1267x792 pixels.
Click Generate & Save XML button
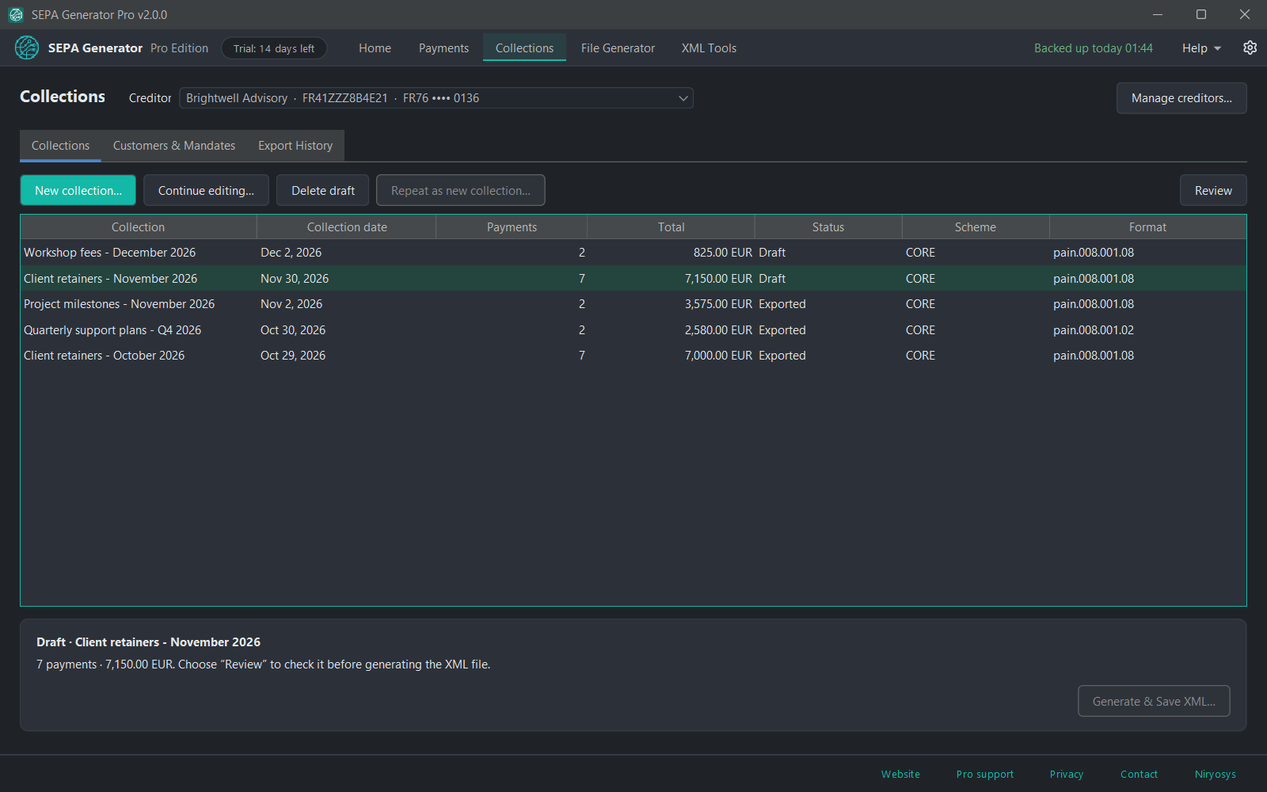tap(1154, 701)
